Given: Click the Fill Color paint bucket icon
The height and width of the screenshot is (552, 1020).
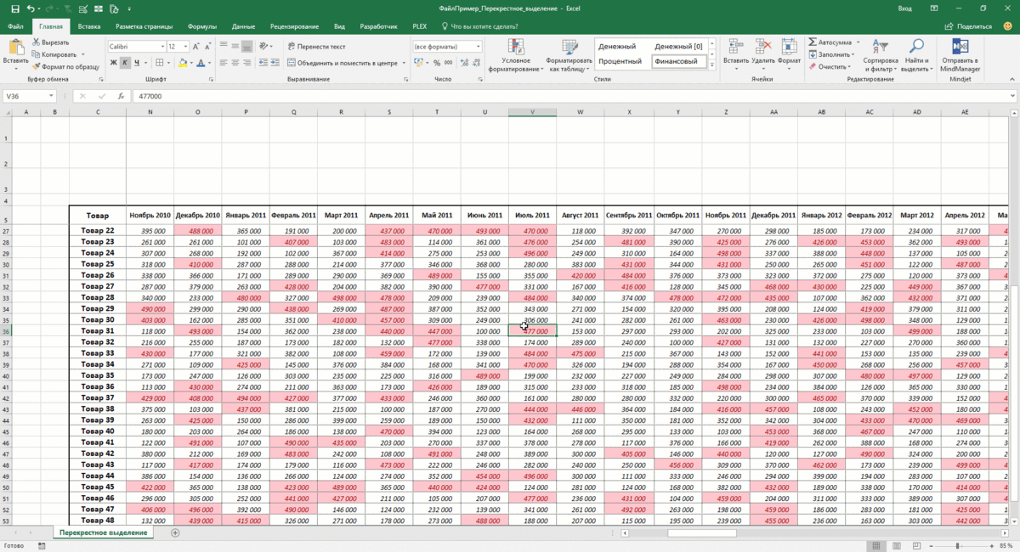Looking at the screenshot, I should click(182, 63).
